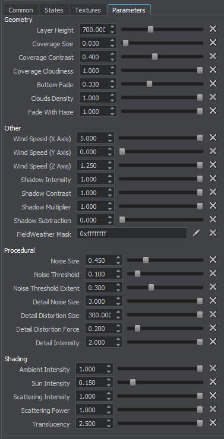224x439 pixels.
Task: Reset Coverage Contrast with its X icon
Action: coord(213,56)
